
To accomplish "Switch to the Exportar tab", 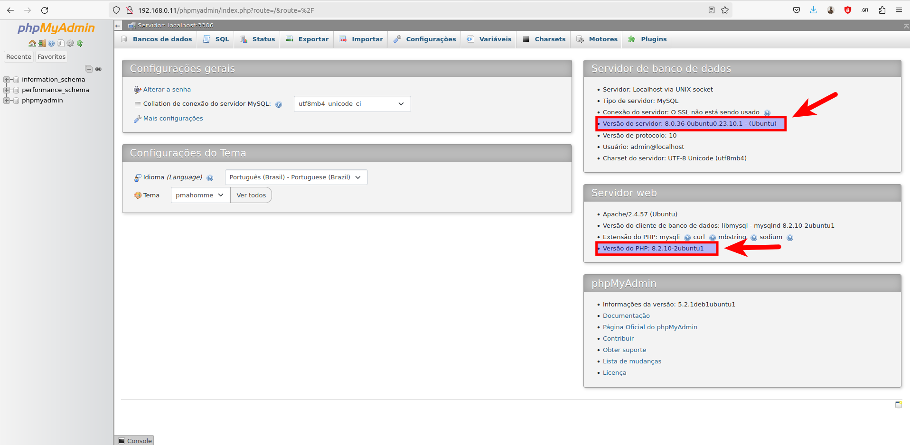I will tap(307, 39).
